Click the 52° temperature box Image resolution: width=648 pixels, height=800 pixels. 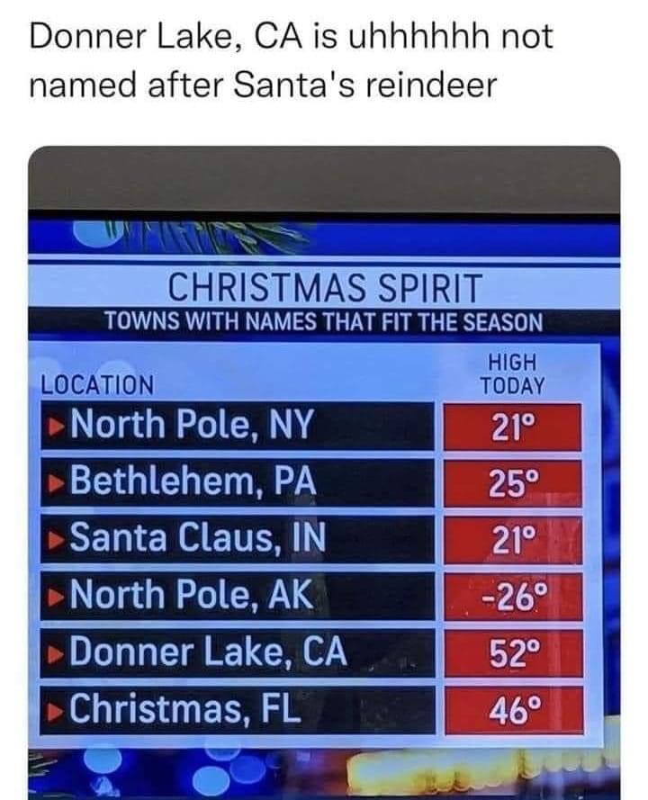[x=513, y=653]
